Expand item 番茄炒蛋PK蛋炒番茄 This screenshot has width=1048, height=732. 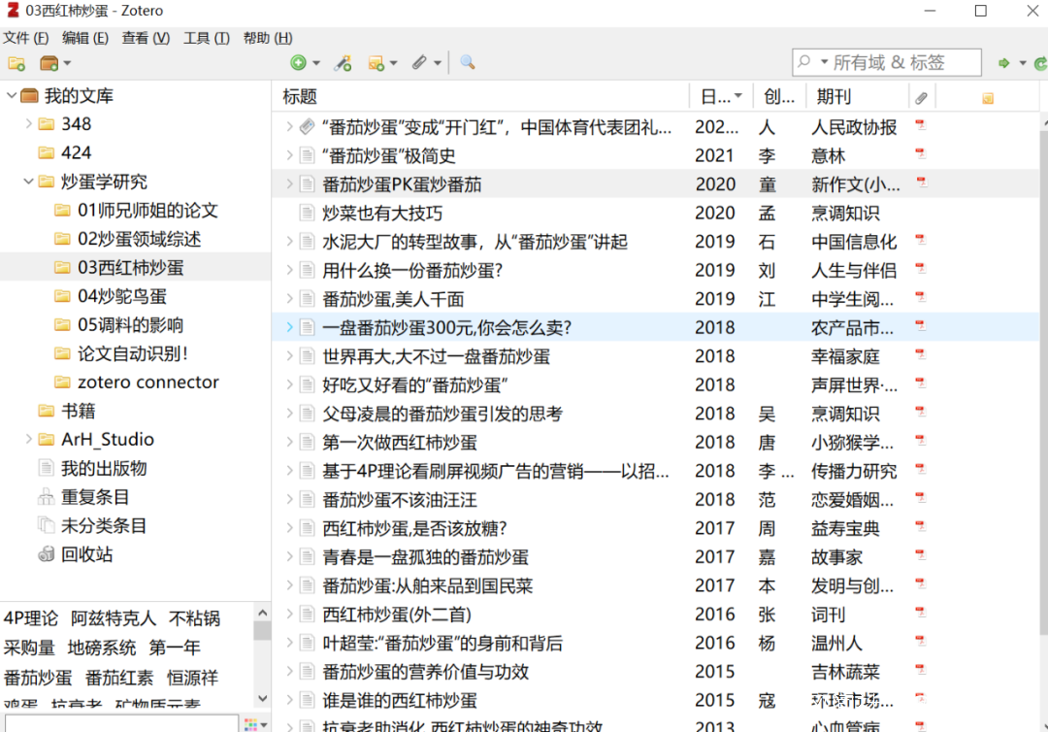pos(289,183)
